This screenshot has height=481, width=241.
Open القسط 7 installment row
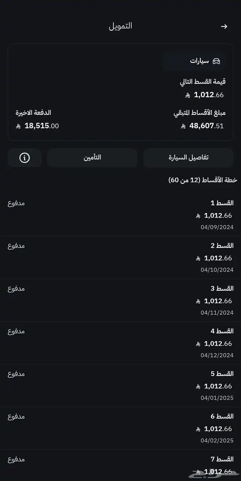120,466
